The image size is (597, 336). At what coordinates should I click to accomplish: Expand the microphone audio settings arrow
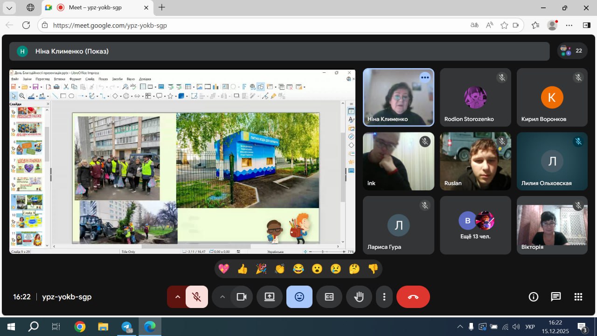coord(177,297)
